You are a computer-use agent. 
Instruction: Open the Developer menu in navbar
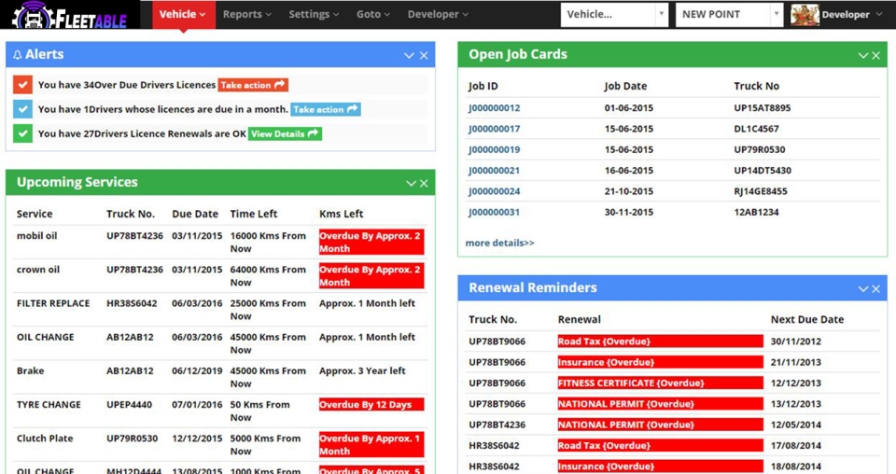438,14
